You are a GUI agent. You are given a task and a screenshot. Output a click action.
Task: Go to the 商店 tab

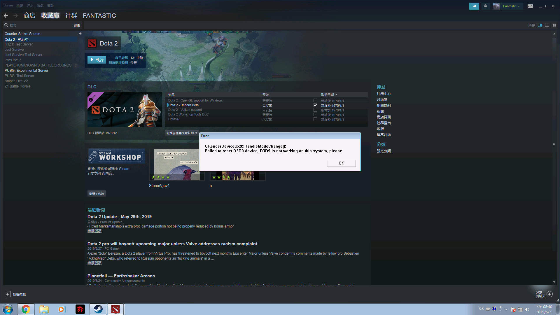tap(29, 15)
